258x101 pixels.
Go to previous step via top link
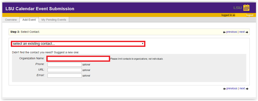pos(232,32)
